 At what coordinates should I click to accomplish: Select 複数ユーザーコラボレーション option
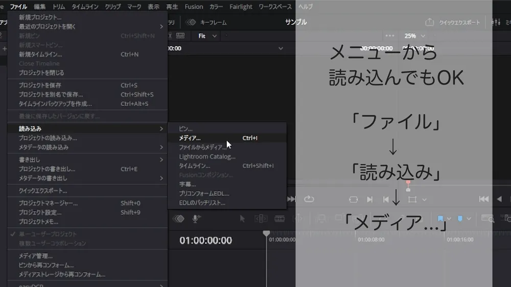(x=88, y=244)
